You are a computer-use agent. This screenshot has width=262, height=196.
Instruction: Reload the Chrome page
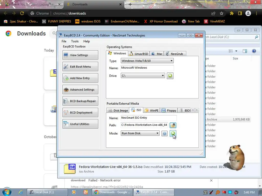click(x=22, y=13)
